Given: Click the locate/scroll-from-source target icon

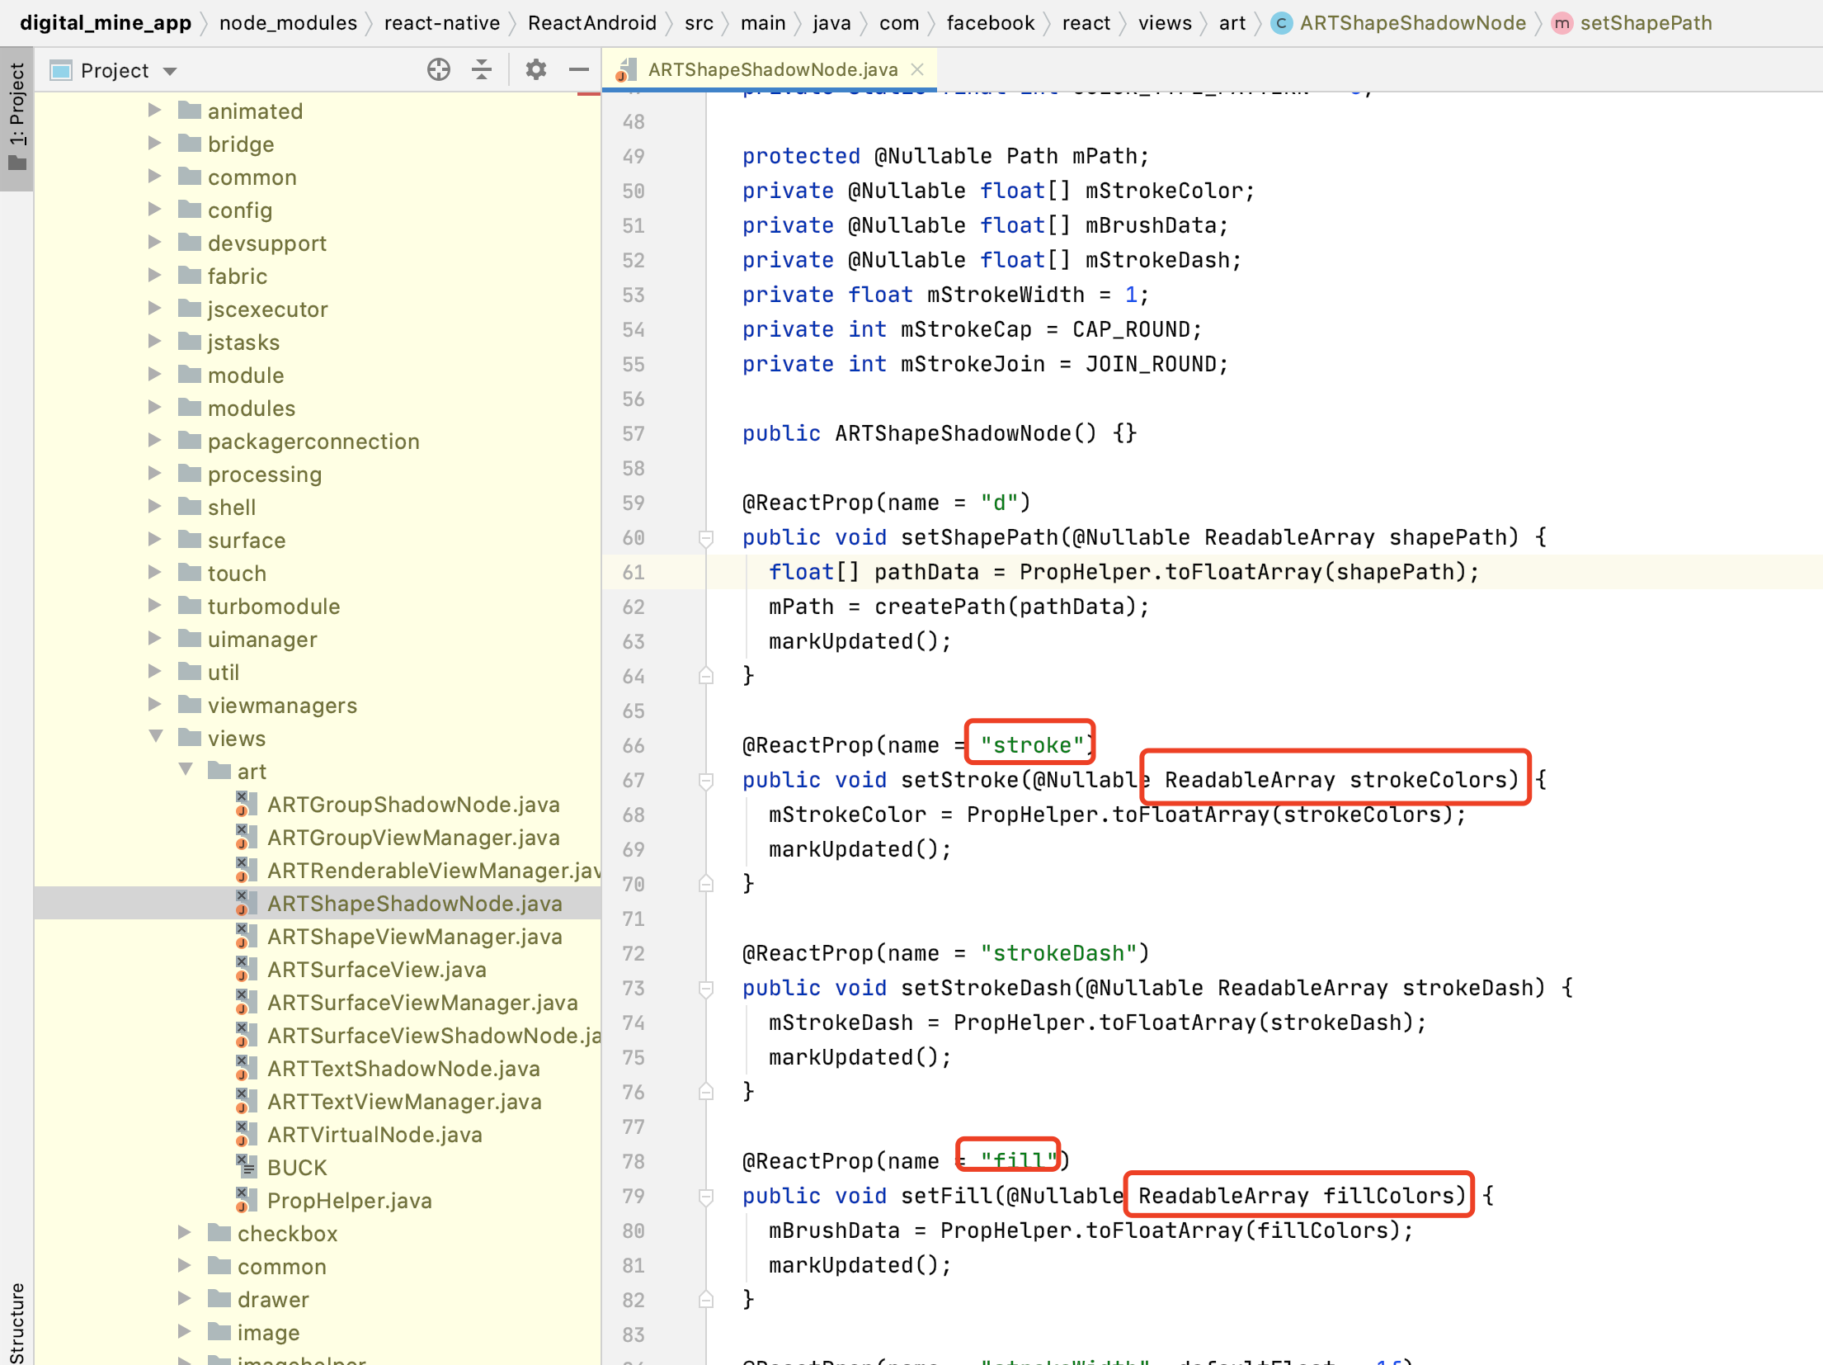Looking at the screenshot, I should [x=439, y=70].
